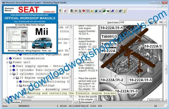Collapse the Power unit tree node
Screen dimensions: 169x109
(x=7, y=62)
